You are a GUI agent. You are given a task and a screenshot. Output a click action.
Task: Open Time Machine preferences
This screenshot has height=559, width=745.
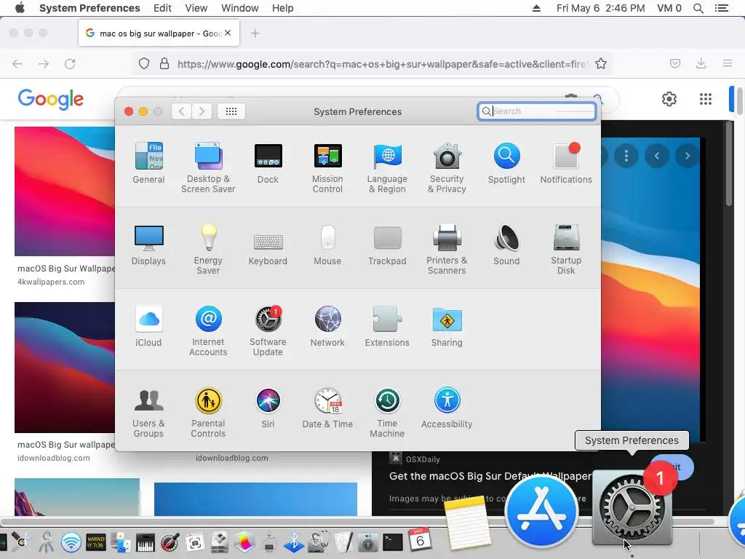tap(387, 412)
